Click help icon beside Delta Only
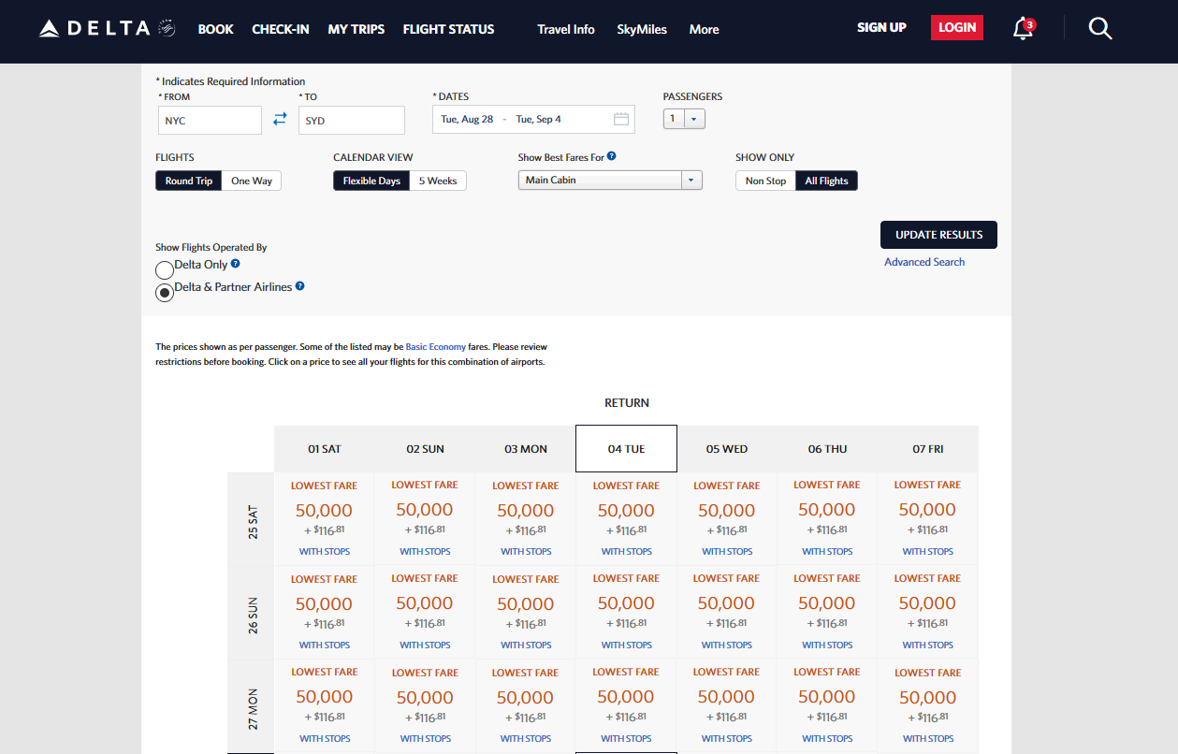Viewport: 1178px width, 754px height. [x=236, y=265]
